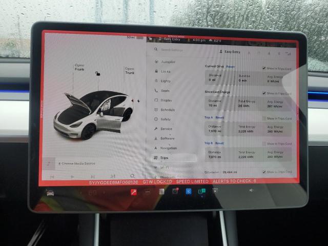
Task: Reset the Current Drive trip
Action: [230, 67]
